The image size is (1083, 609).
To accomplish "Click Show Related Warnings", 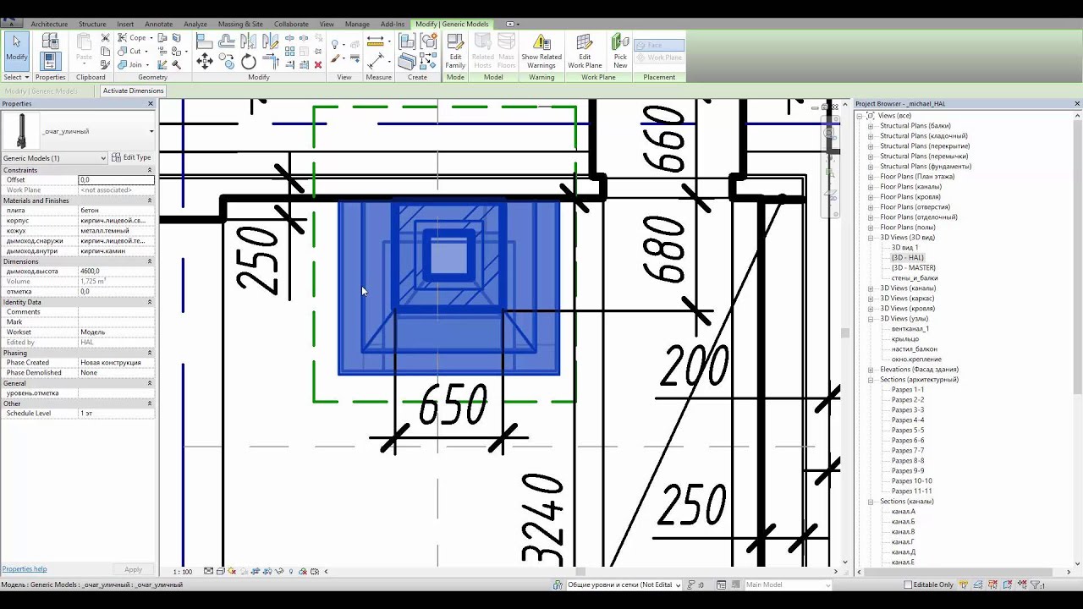I will [x=541, y=51].
